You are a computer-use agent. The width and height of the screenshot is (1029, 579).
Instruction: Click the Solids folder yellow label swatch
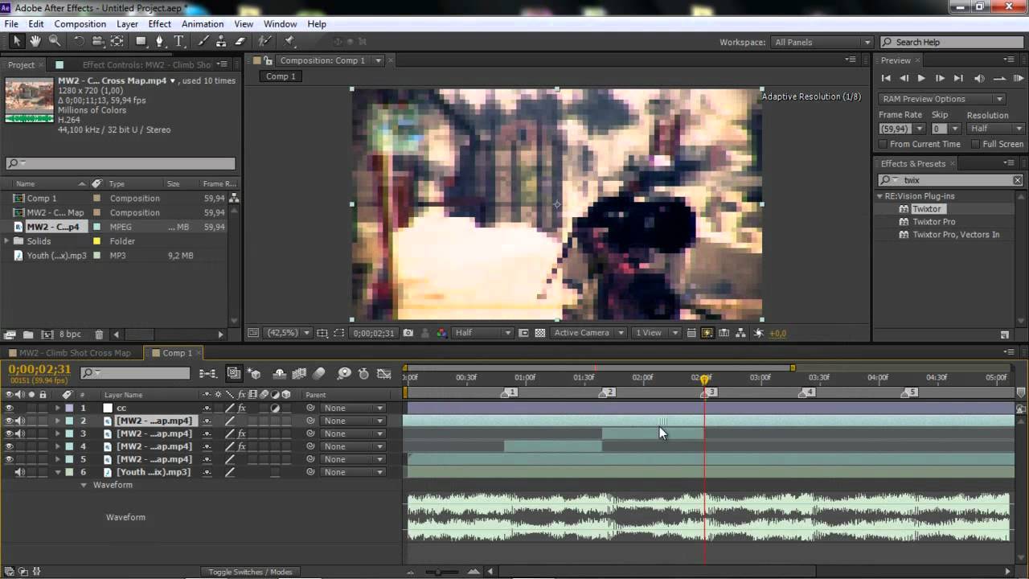pyautogui.click(x=96, y=241)
